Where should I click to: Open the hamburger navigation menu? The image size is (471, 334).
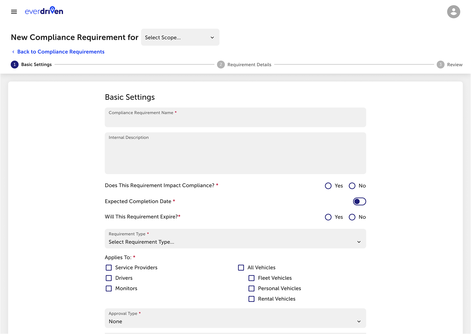14,12
